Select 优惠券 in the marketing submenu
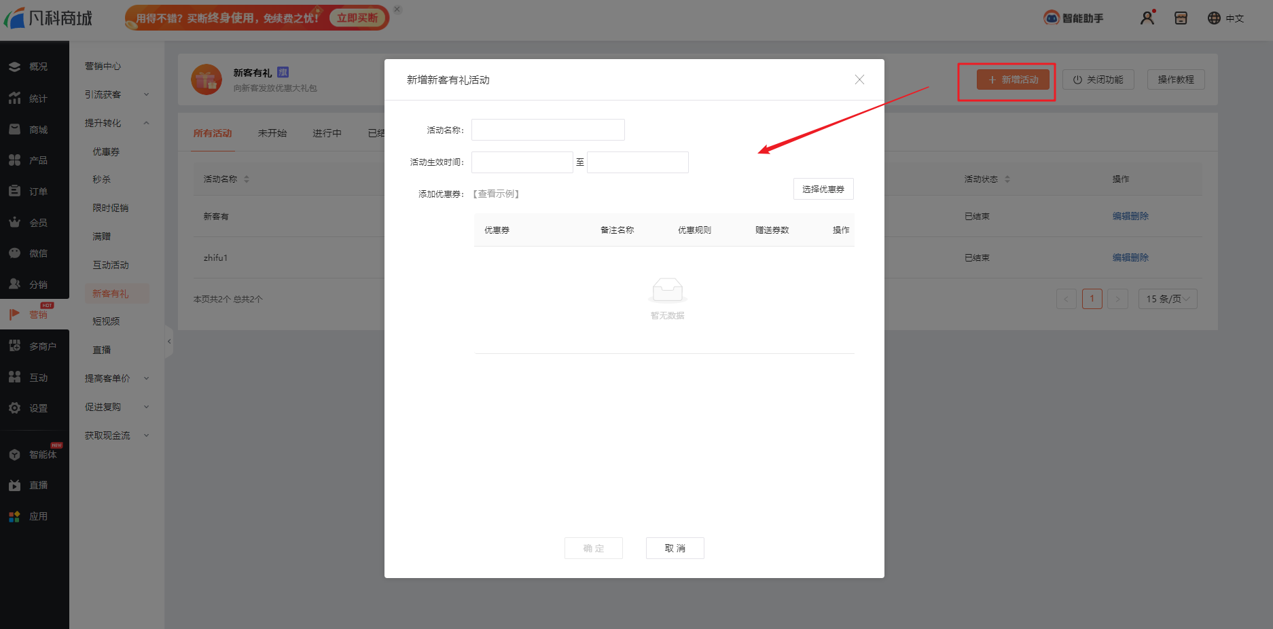The width and height of the screenshot is (1273, 629). point(106,151)
